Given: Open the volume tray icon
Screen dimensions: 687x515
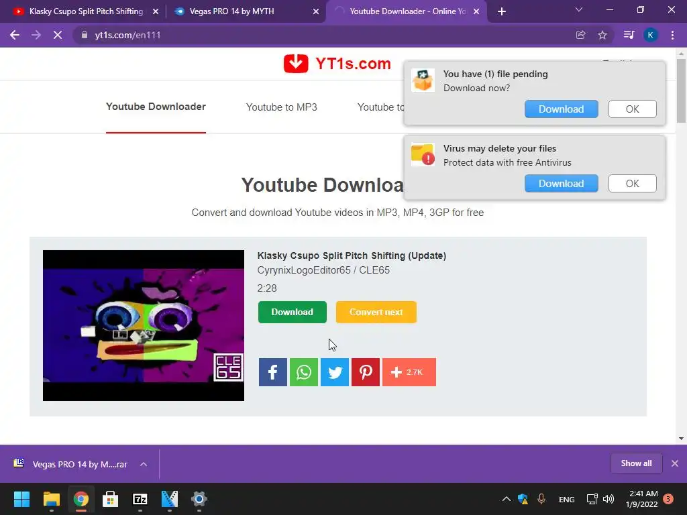Looking at the screenshot, I should [x=608, y=499].
